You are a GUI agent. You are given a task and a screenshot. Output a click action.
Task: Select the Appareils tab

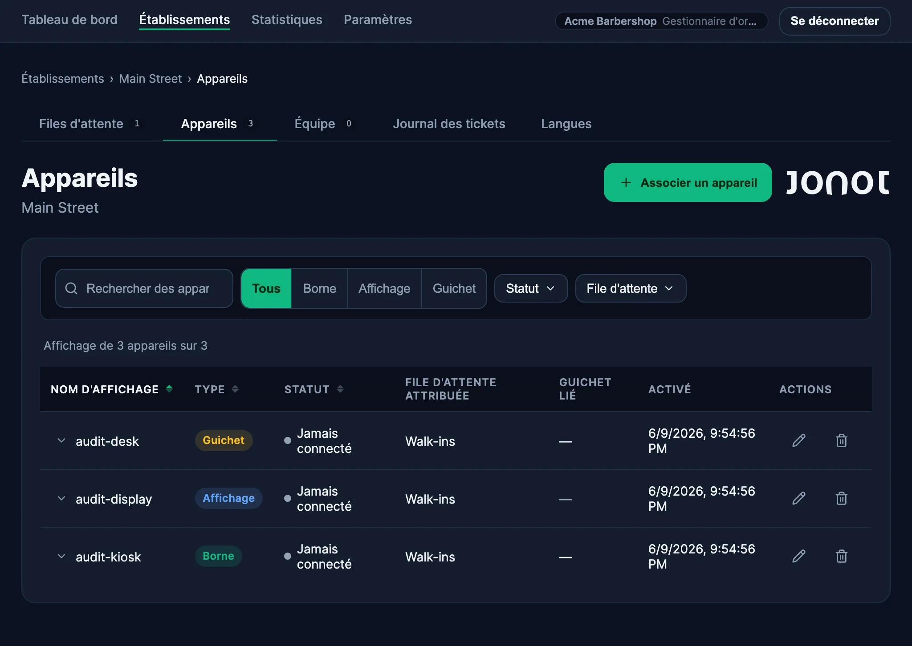point(220,124)
